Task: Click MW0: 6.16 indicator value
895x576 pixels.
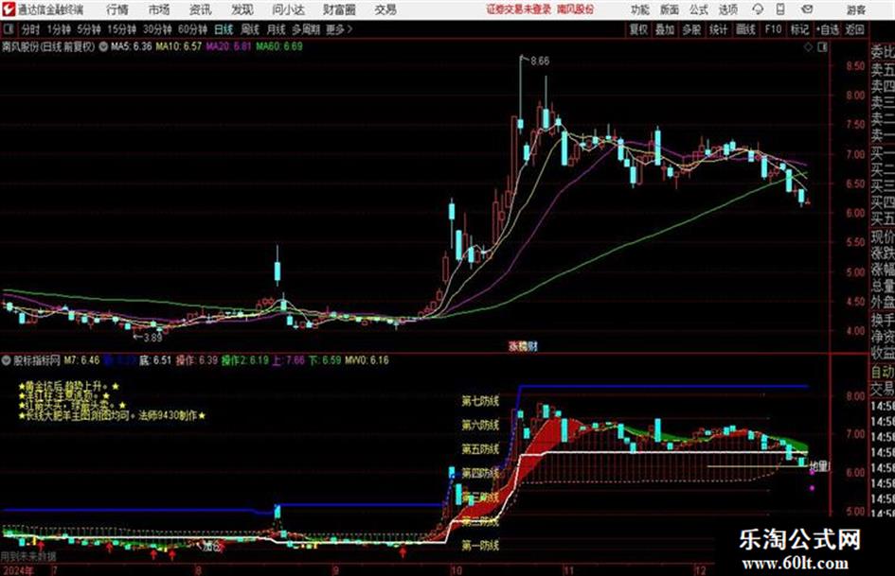Action: click(367, 360)
